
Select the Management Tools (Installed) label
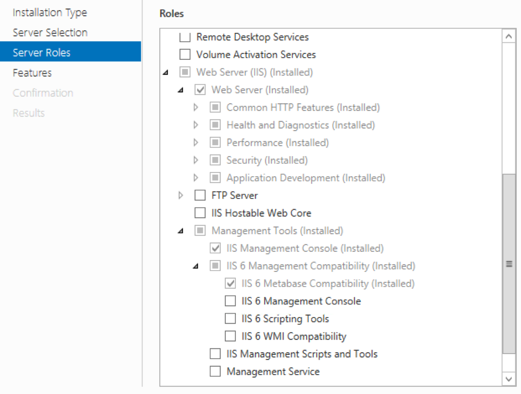[x=278, y=230]
